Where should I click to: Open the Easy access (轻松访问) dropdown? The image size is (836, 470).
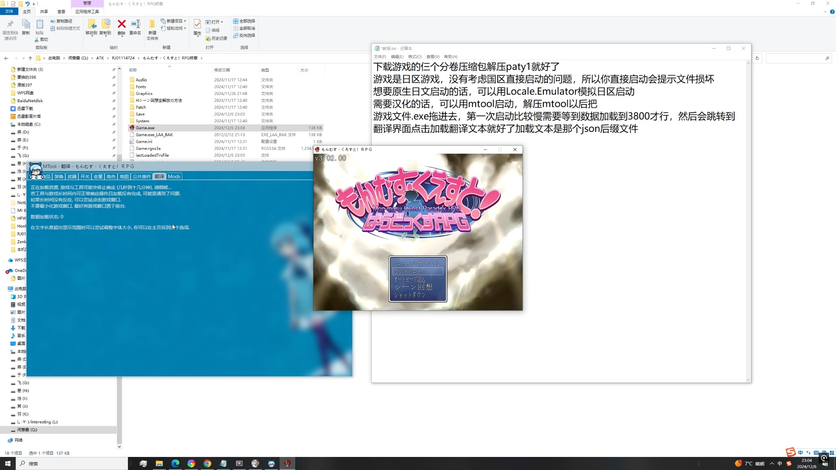(x=173, y=28)
